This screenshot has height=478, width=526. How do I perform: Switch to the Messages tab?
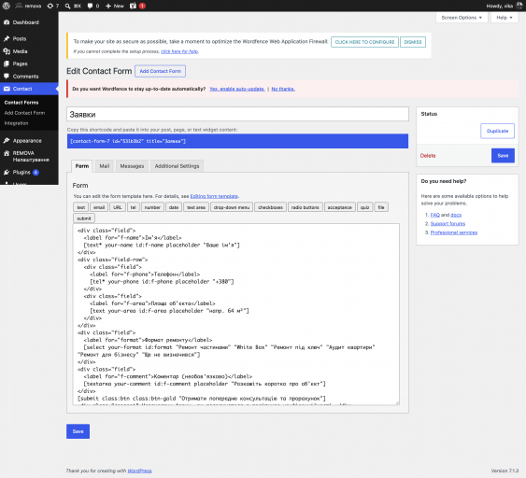(x=132, y=166)
